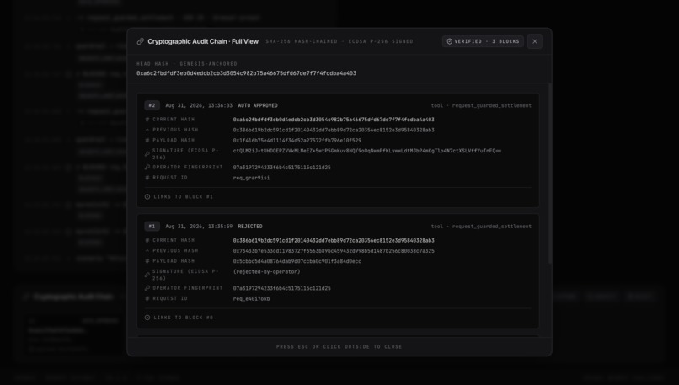Click the caret icon beside block #2 Previous Hash
The width and height of the screenshot is (679, 385).
(x=147, y=130)
